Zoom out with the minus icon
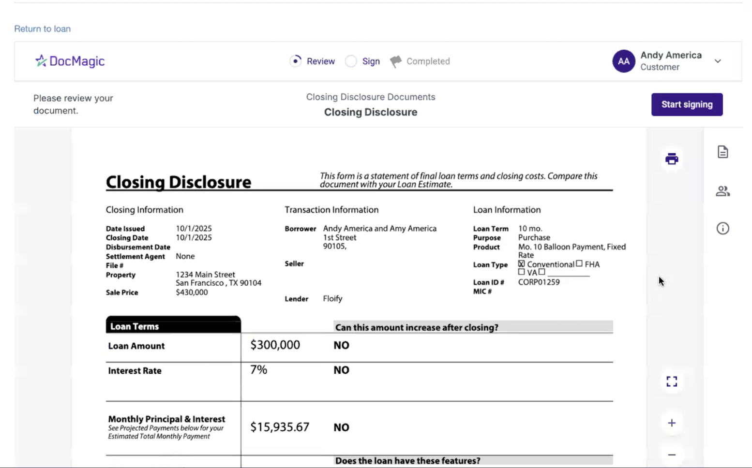This screenshot has height=468, width=752. tap(672, 454)
